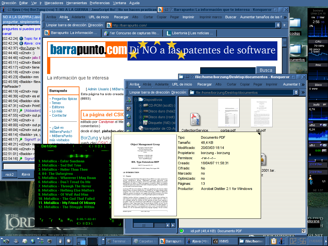The image size is (328, 246).
Task: Click the Admin Usuario link
Action: click(x=98, y=89)
